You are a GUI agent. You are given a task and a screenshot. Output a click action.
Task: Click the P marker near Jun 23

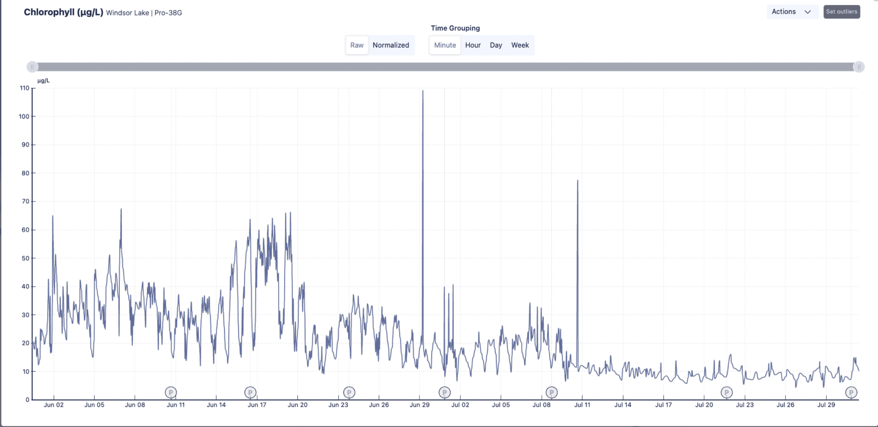349,392
